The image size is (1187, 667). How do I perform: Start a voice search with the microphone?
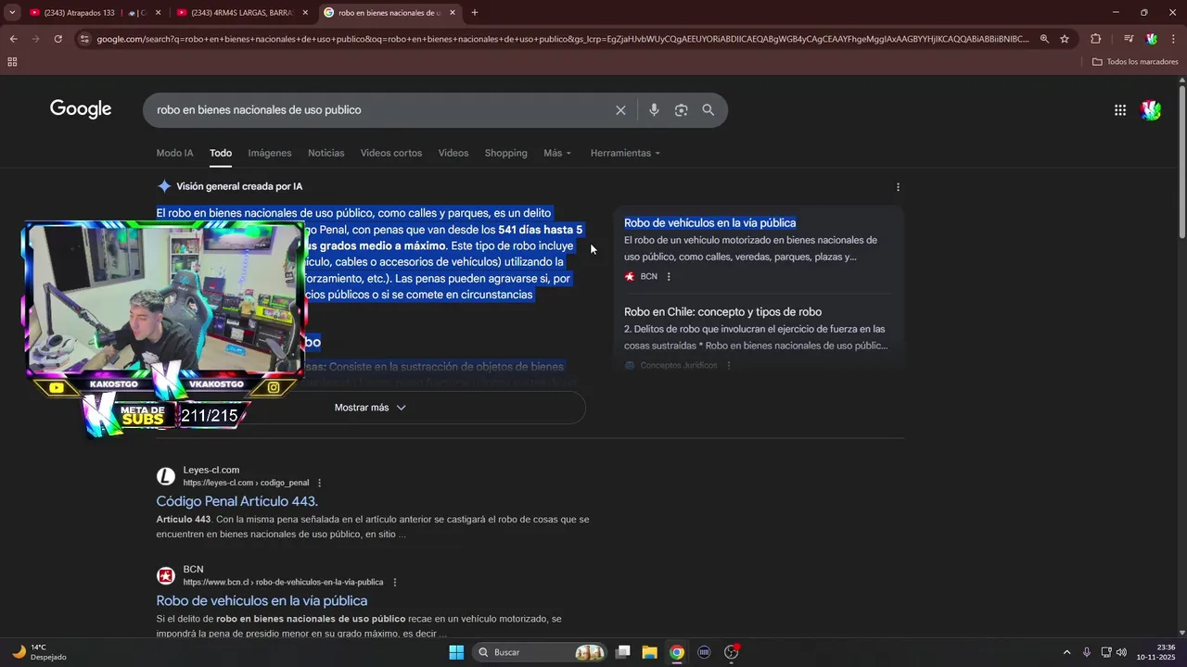(x=654, y=110)
